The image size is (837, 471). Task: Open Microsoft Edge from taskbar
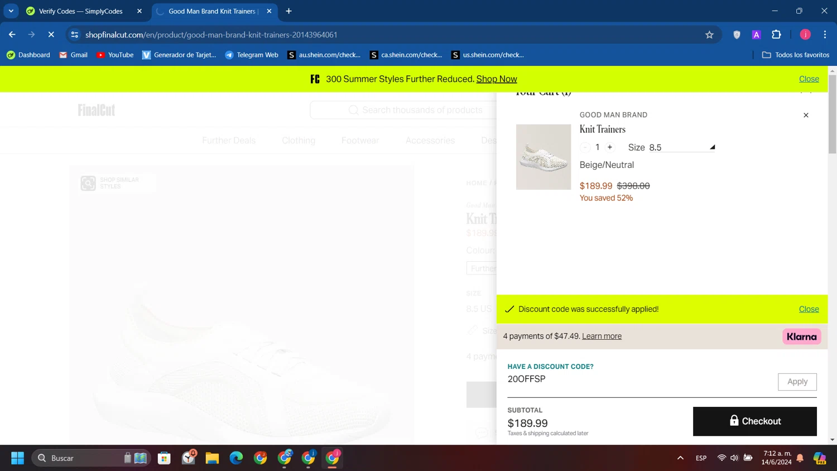click(x=236, y=458)
